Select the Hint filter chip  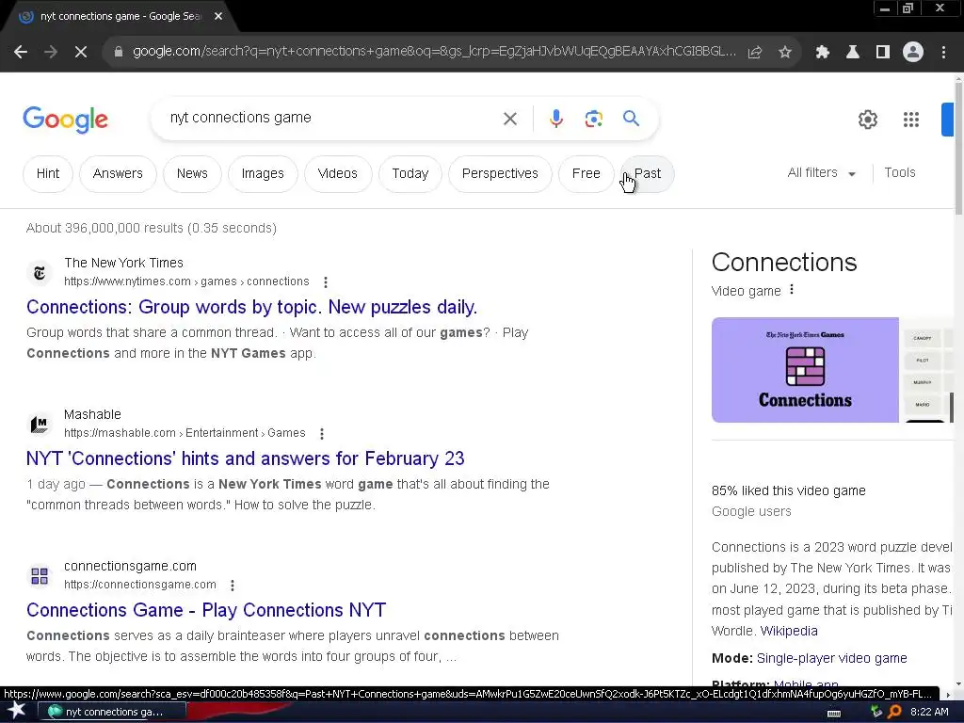48,174
